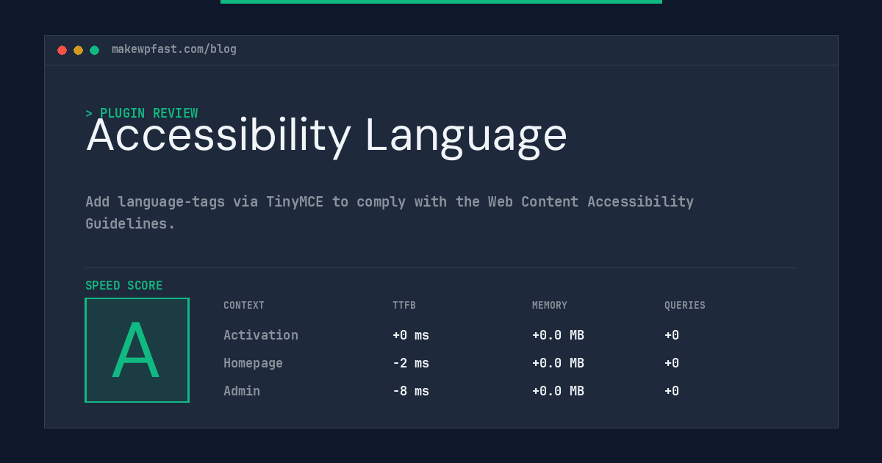Click the yellow window dot
The width and height of the screenshot is (882, 463).
[x=78, y=50]
